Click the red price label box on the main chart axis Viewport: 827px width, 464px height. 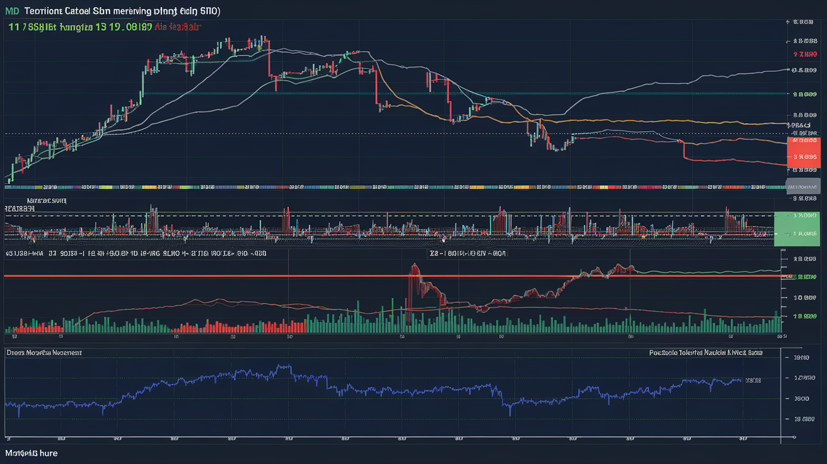[x=804, y=152]
